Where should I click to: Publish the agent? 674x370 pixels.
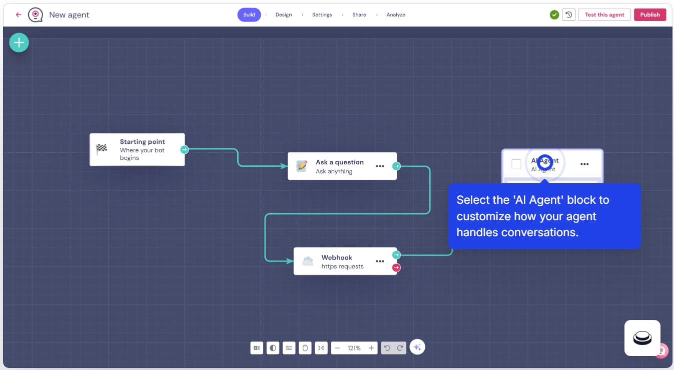(650, 15)
